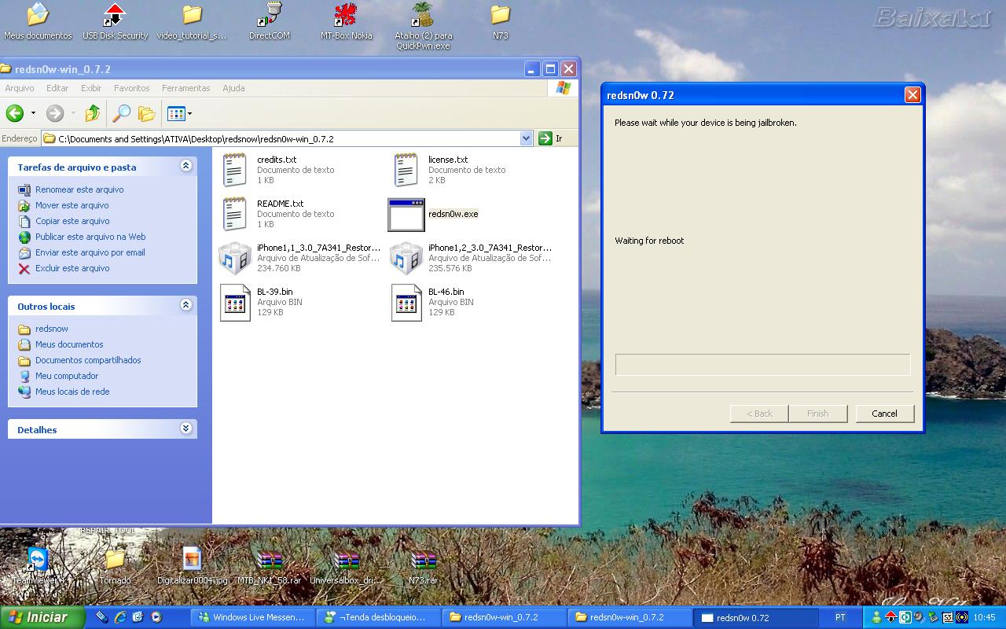Click the Iniciar start button

click(x=41, y=617)
